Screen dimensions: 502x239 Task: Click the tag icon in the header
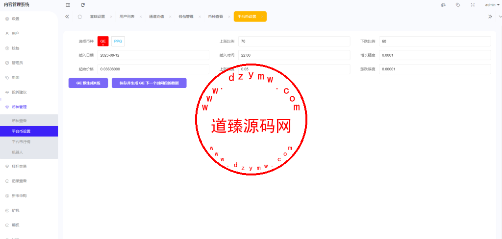pos(458,5)
